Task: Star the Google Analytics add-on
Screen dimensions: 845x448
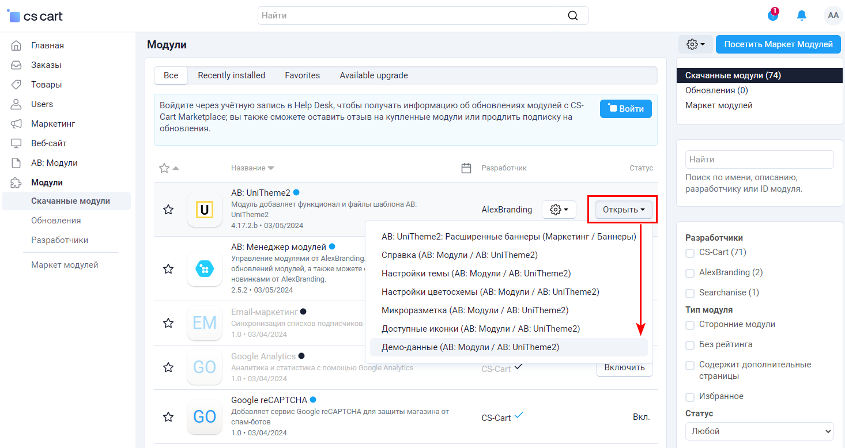Action: click(168, 367)
